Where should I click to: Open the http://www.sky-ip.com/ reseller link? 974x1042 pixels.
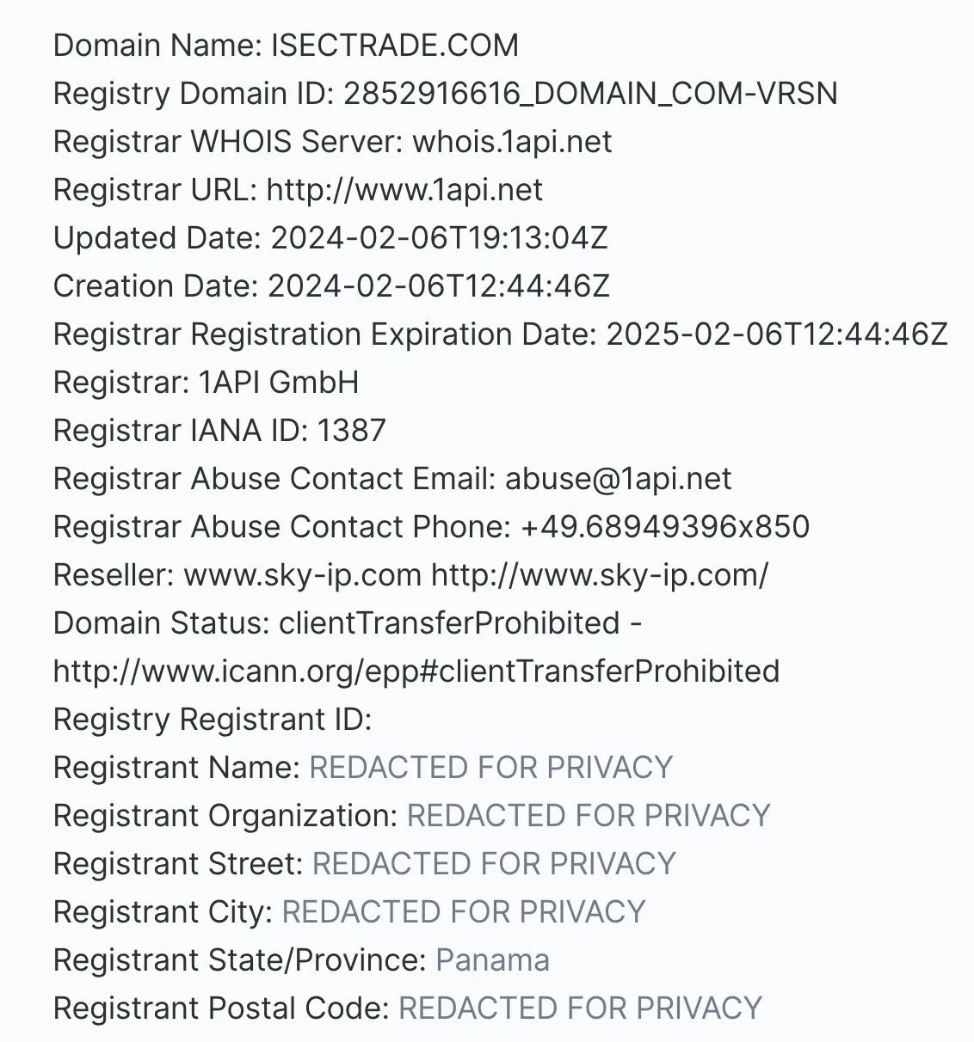[600, 575]
